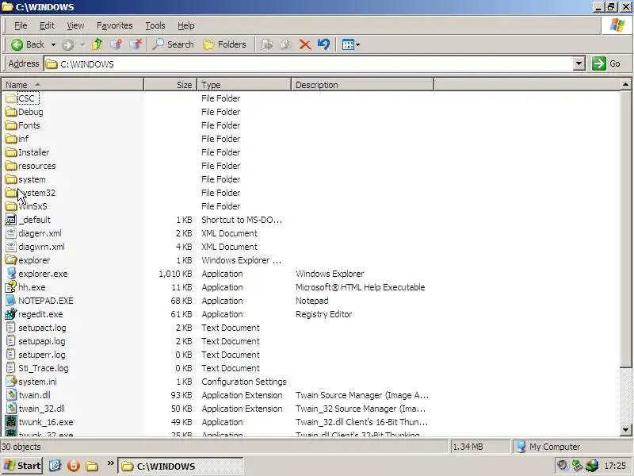Open the Views dropdown button
Viewport: 634px width, 476px height.
point(350,44)
